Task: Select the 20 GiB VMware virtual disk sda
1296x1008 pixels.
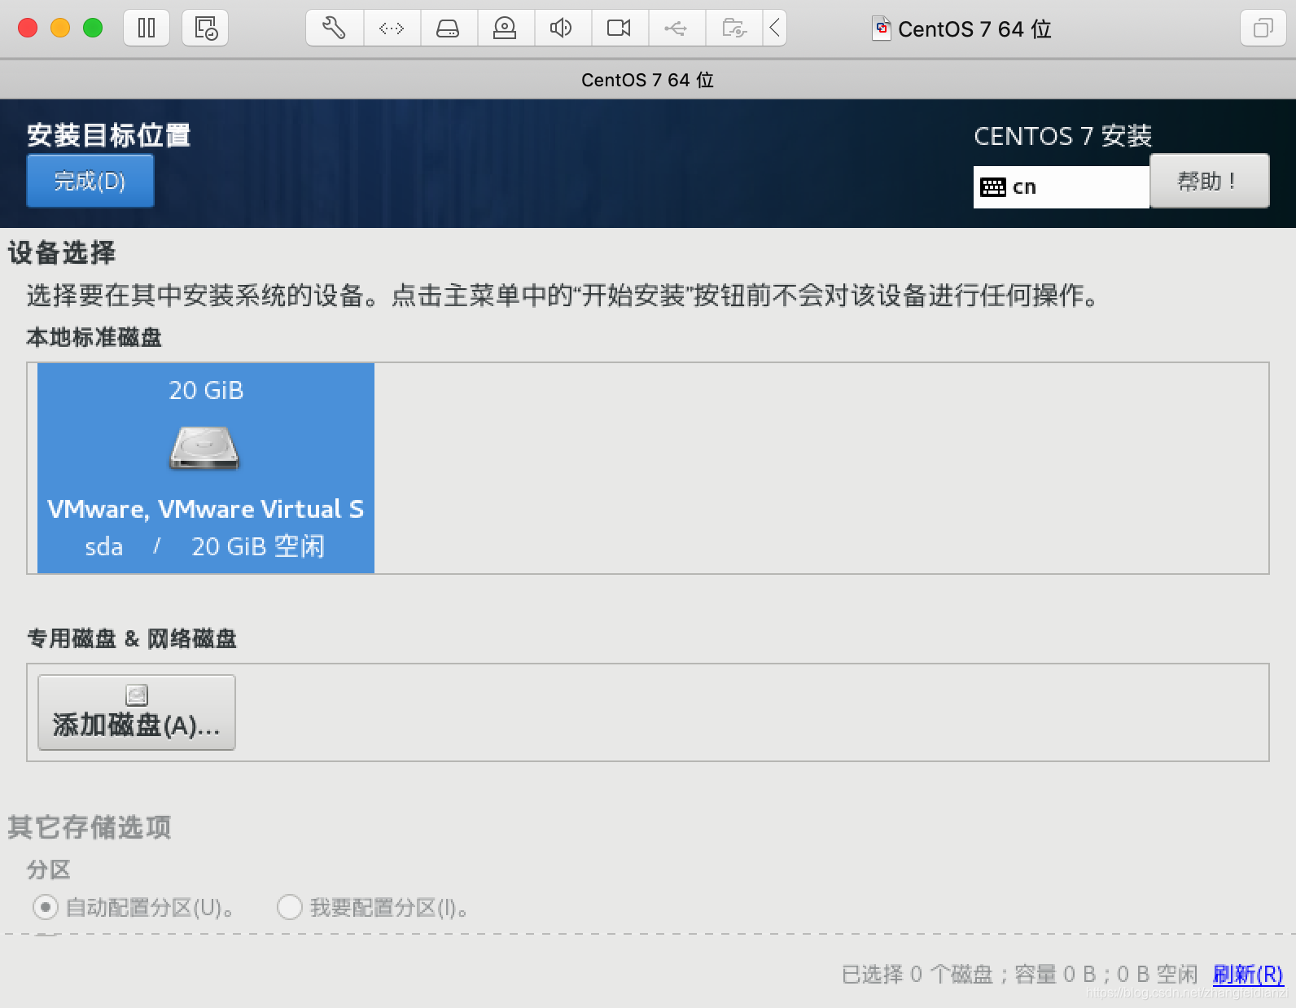Action: click(206, 468)
